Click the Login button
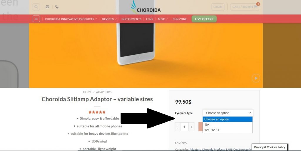Screen dimensions: 301x151 (218, 7)
